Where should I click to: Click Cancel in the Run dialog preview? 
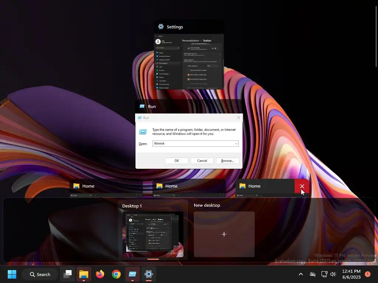pyautogui.click(x=202, y=161)
